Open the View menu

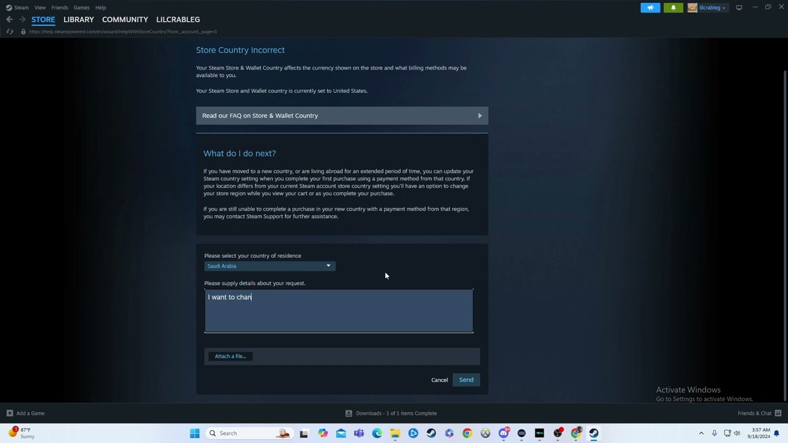pyautogui.click(x=40, y=7)
